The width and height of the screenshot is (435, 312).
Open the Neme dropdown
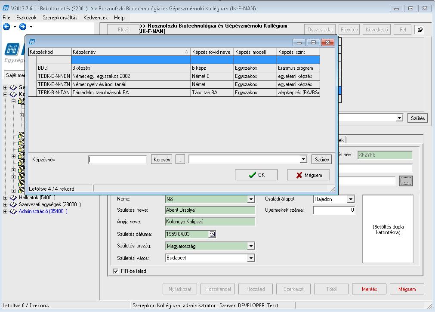(x=251, y=199)
